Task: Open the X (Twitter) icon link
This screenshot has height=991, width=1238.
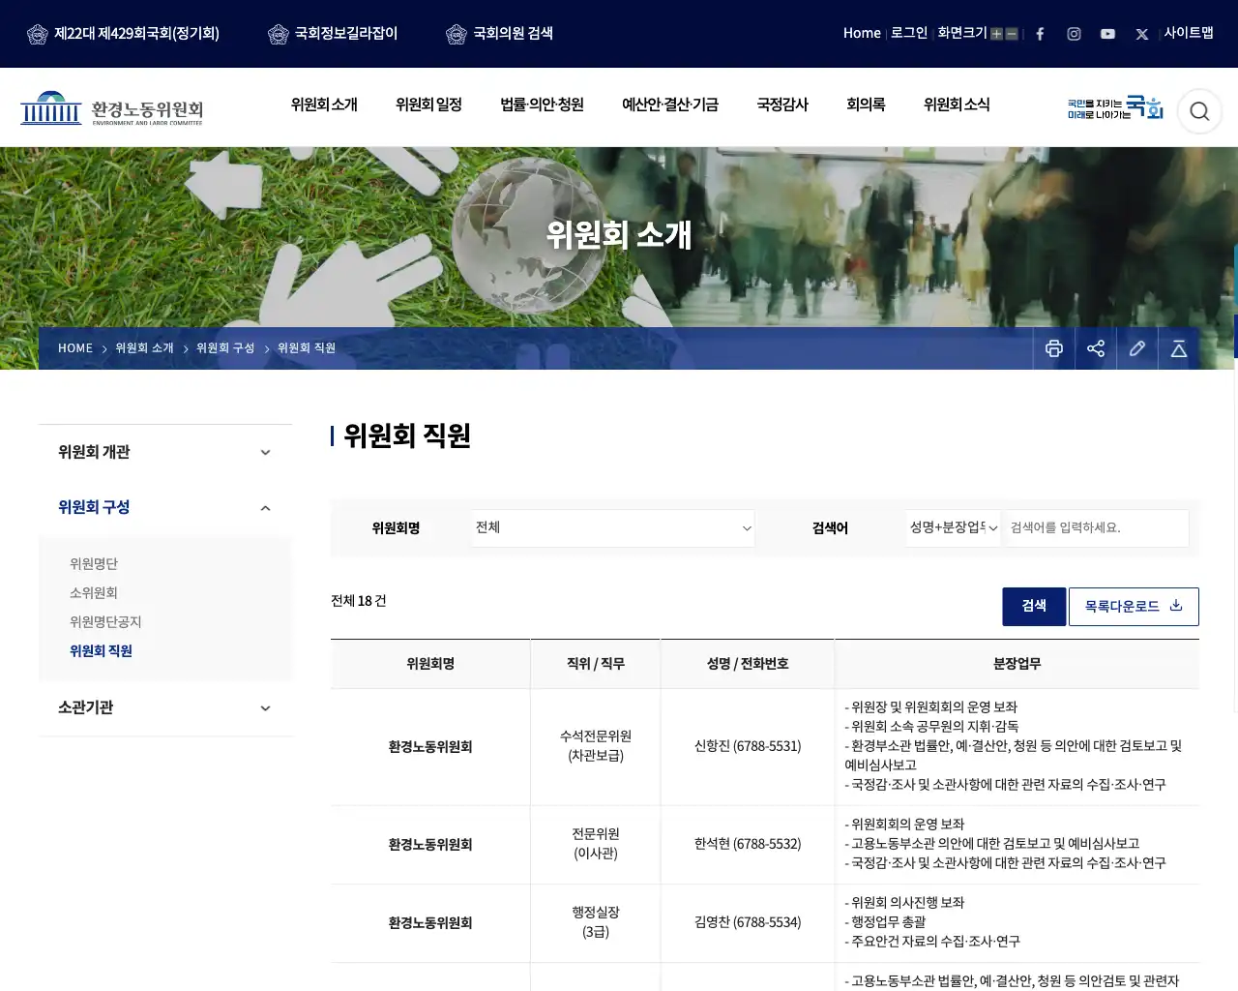Action: (x=1141, y=34)
